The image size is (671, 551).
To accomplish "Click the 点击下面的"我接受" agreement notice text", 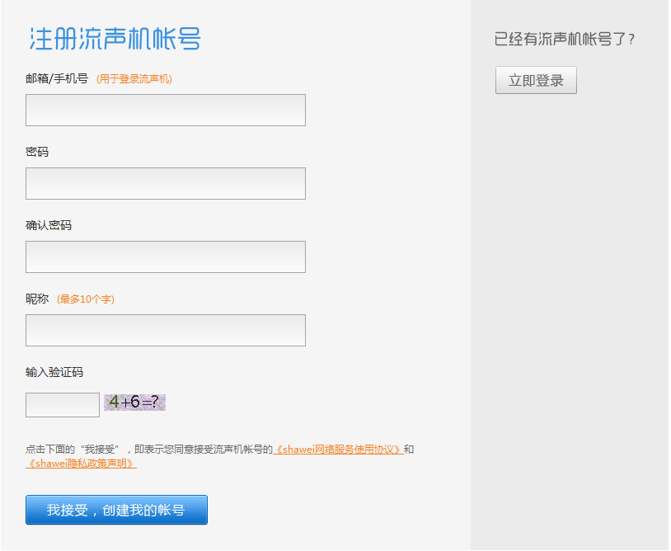I will [x=148, y=450].
